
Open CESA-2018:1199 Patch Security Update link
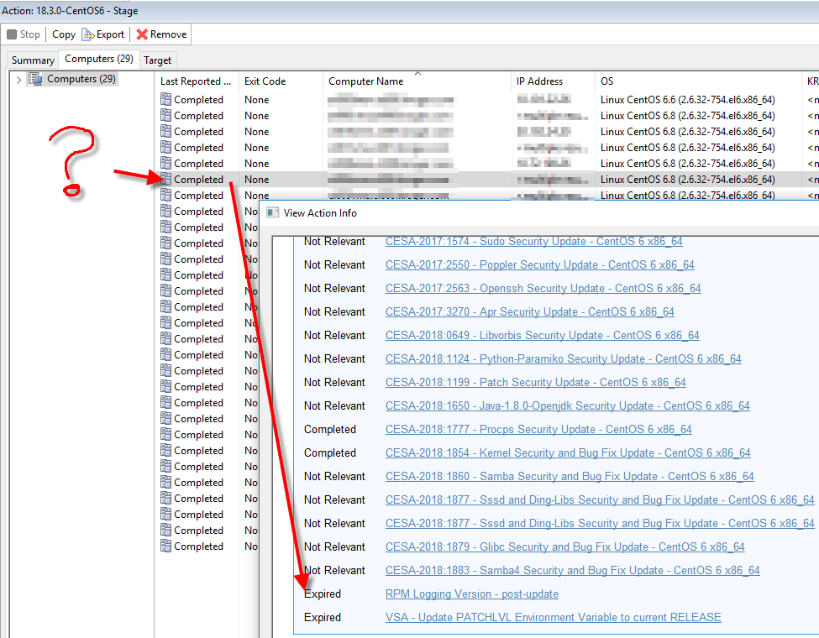(x=535, y=382)
